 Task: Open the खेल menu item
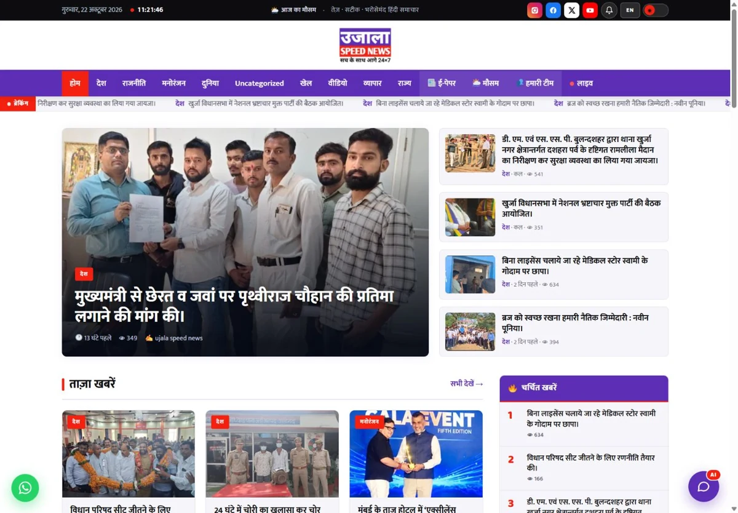[x=306, y=83]
